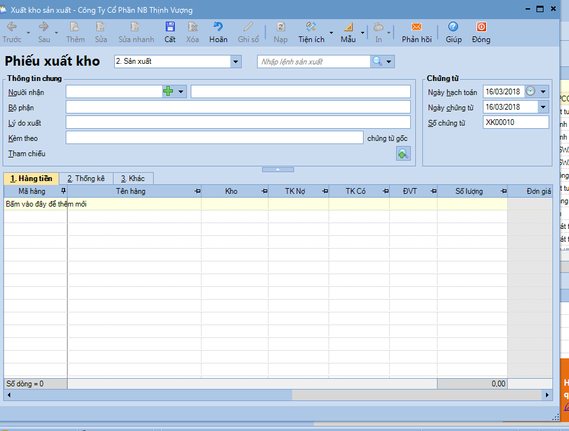This screenshot has width=569, height=431.
Task: Open Tiện ích utilities tools icon
Action: point(311,27)
